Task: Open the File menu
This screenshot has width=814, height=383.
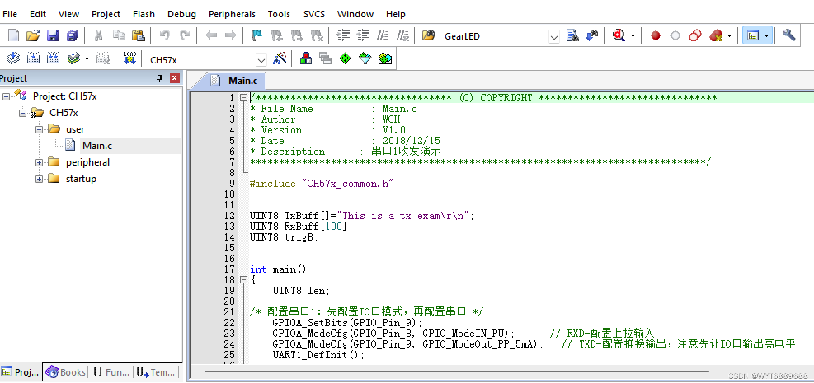Action: [x=10, y=14]
